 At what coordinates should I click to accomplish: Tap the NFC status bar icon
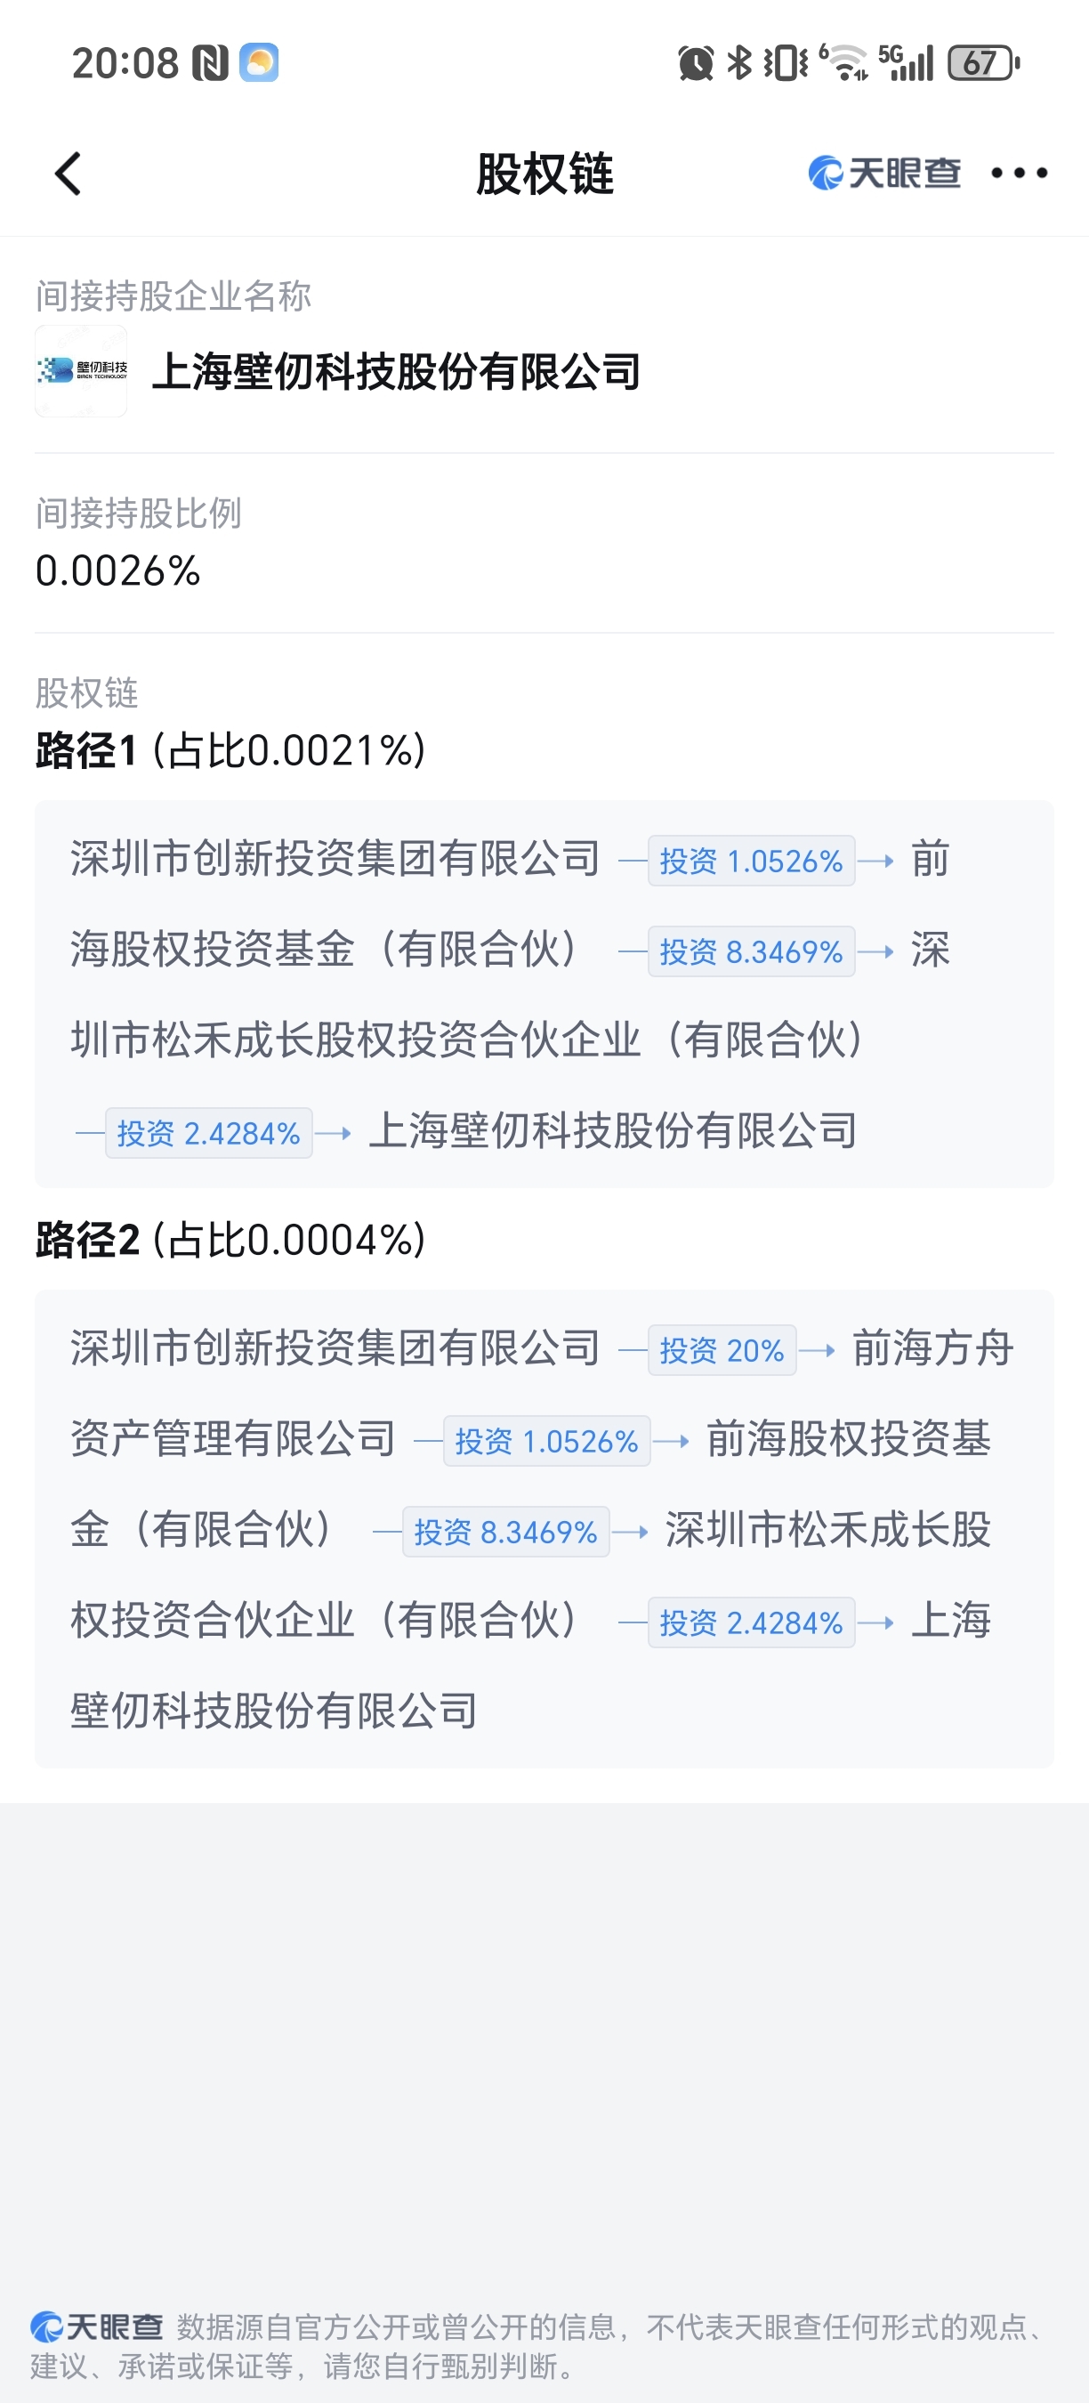pos(210,63)
